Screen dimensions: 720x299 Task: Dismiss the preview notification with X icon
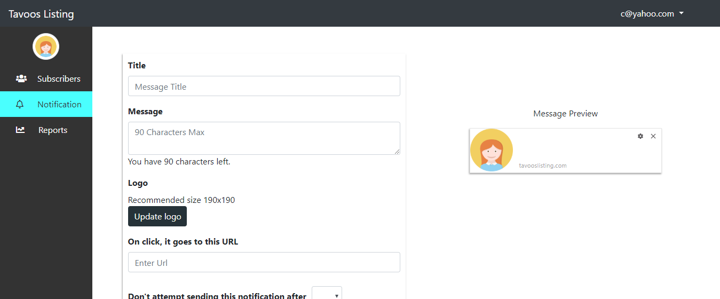click(653, 136)
